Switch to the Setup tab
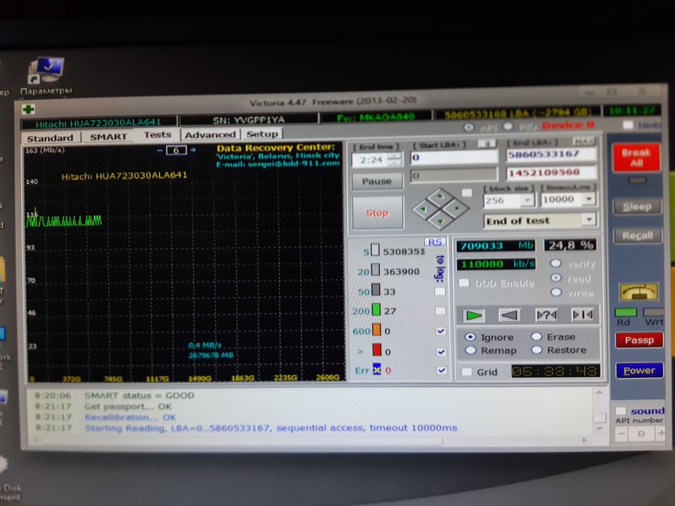675x506 pixels. [262, 134]
